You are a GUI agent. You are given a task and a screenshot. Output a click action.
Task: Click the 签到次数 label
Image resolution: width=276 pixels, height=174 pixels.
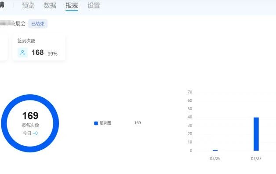26,41
